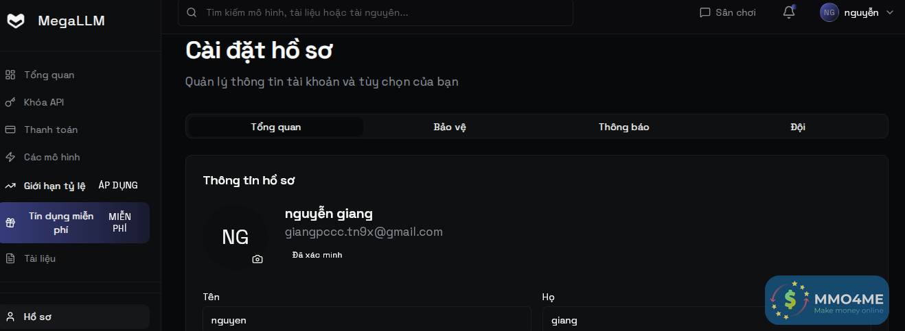Click the Tên input field
This screenshot has width=905, height=331.
click(367, 319)
